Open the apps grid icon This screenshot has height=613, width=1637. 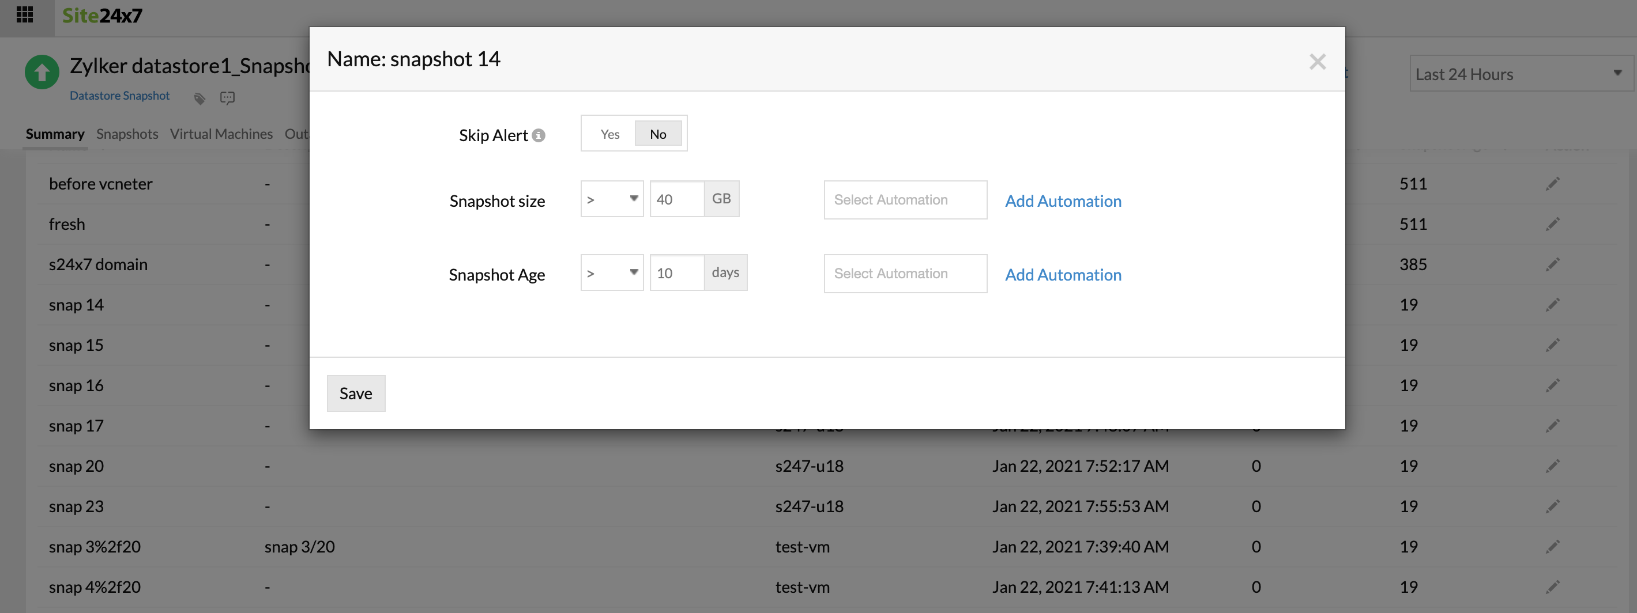point(25,14)
